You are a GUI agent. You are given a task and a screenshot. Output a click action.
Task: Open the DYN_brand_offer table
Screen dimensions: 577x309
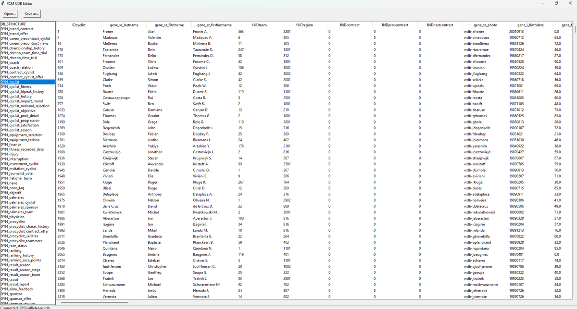(14, 34)
